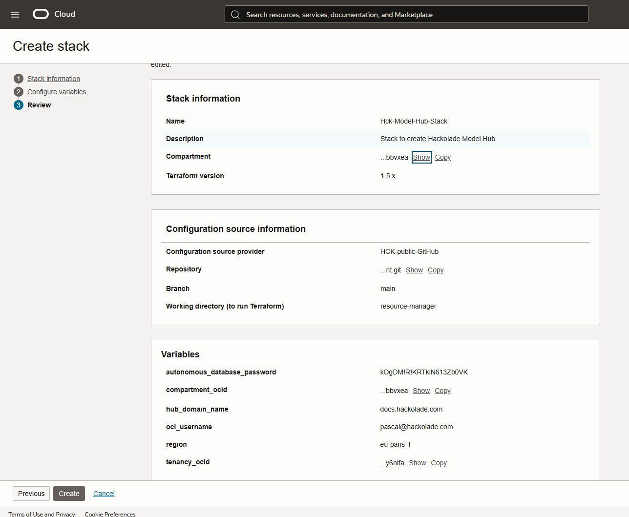Viewport: 629px width, 517px height.
Task: Show the compartment_ocid variable value
Action: click(421, 391)
